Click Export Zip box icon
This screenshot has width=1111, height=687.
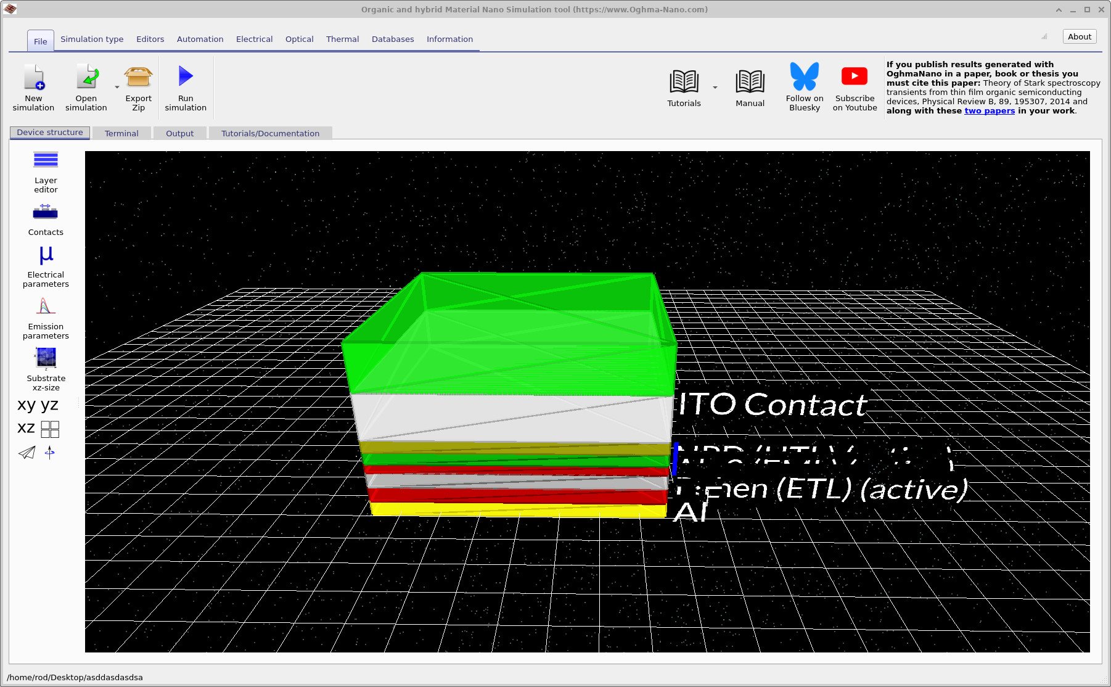coord(138,78)
